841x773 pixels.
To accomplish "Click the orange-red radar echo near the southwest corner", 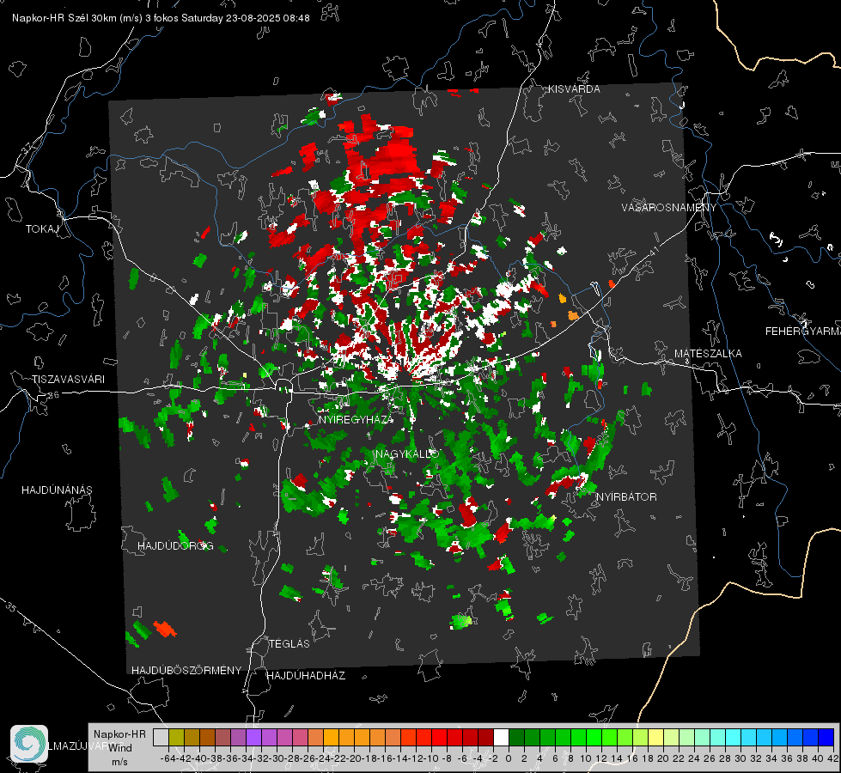I will point(165,628).
